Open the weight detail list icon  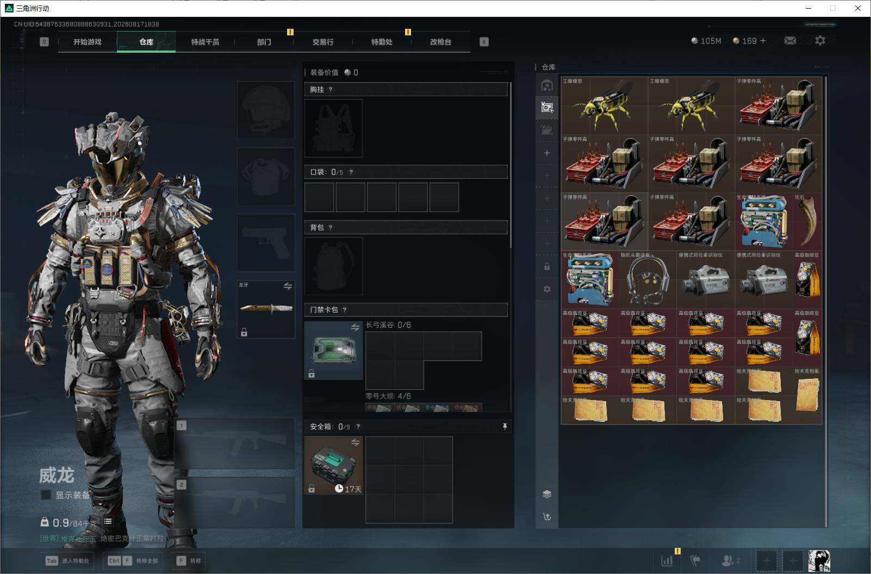point(108,522)
